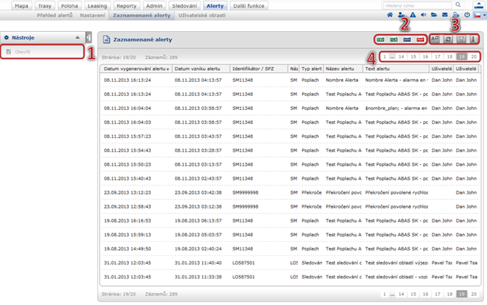Screen dimensions: 487x305
Task: Open messages via envelope icon
Action: (445, 15)
